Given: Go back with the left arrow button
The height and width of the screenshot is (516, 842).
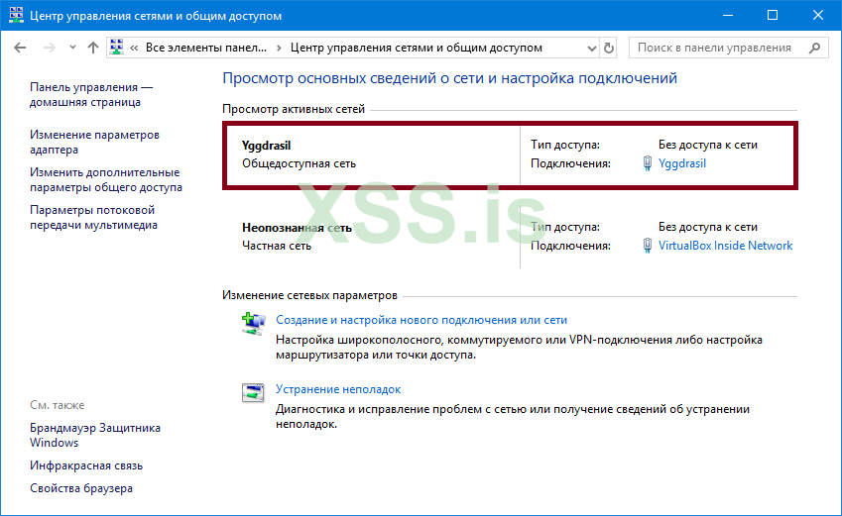Looking at the screenshot, I should [20, 48].
